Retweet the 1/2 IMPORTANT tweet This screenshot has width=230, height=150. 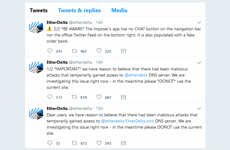[x=74, y=97]
